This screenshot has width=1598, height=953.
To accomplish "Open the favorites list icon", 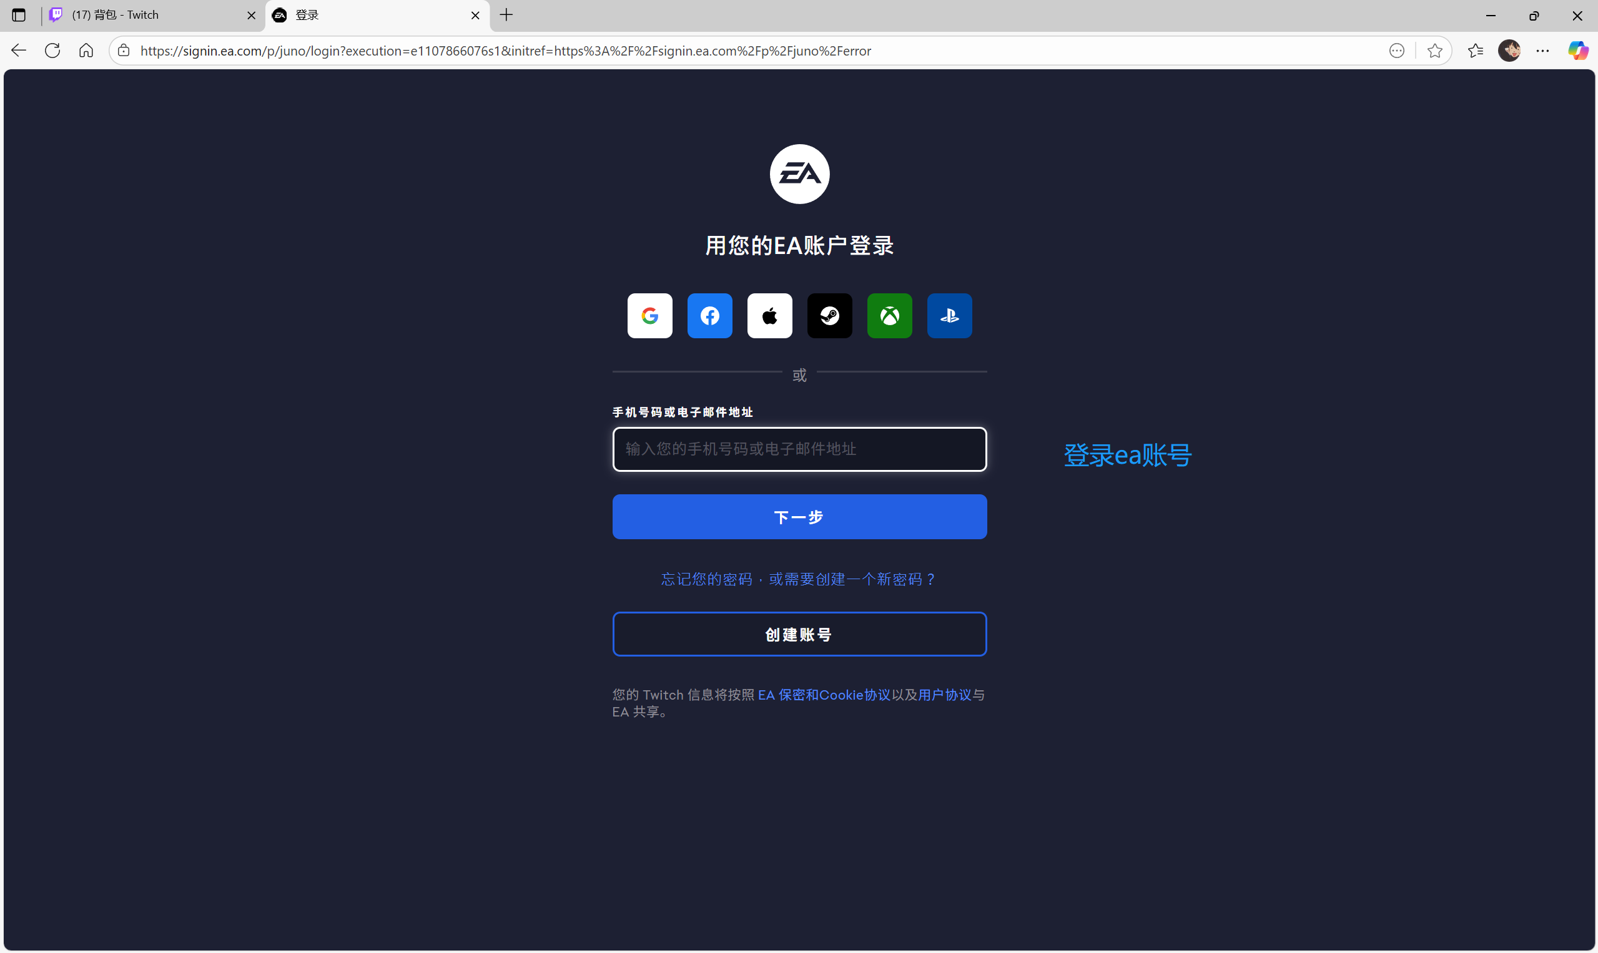I will coord(1475,51).
